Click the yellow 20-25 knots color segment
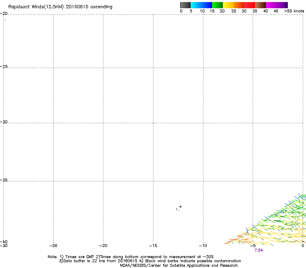Viewport: 306px width, 268px height. pos(228,5)
